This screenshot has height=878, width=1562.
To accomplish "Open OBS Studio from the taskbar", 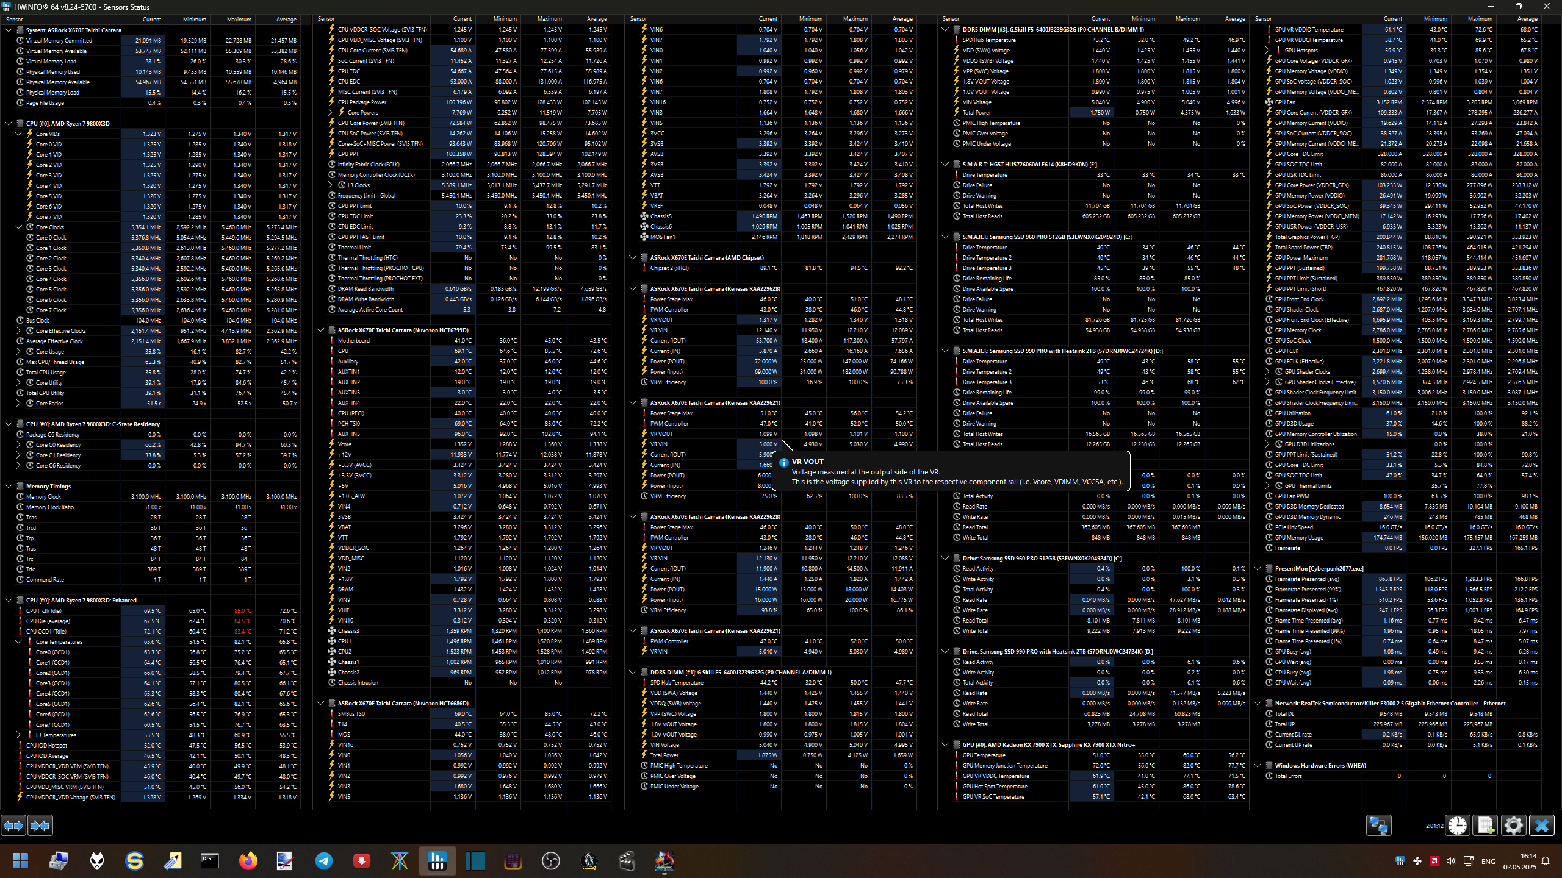I will 551,861.
